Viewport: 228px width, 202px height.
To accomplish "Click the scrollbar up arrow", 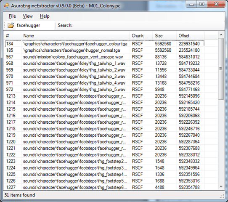I will tap(221, 35).
